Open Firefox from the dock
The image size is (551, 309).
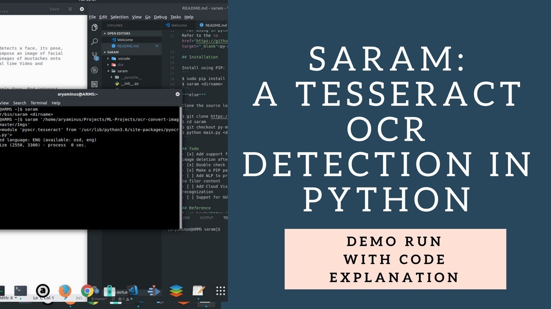[x=65, y=291]
